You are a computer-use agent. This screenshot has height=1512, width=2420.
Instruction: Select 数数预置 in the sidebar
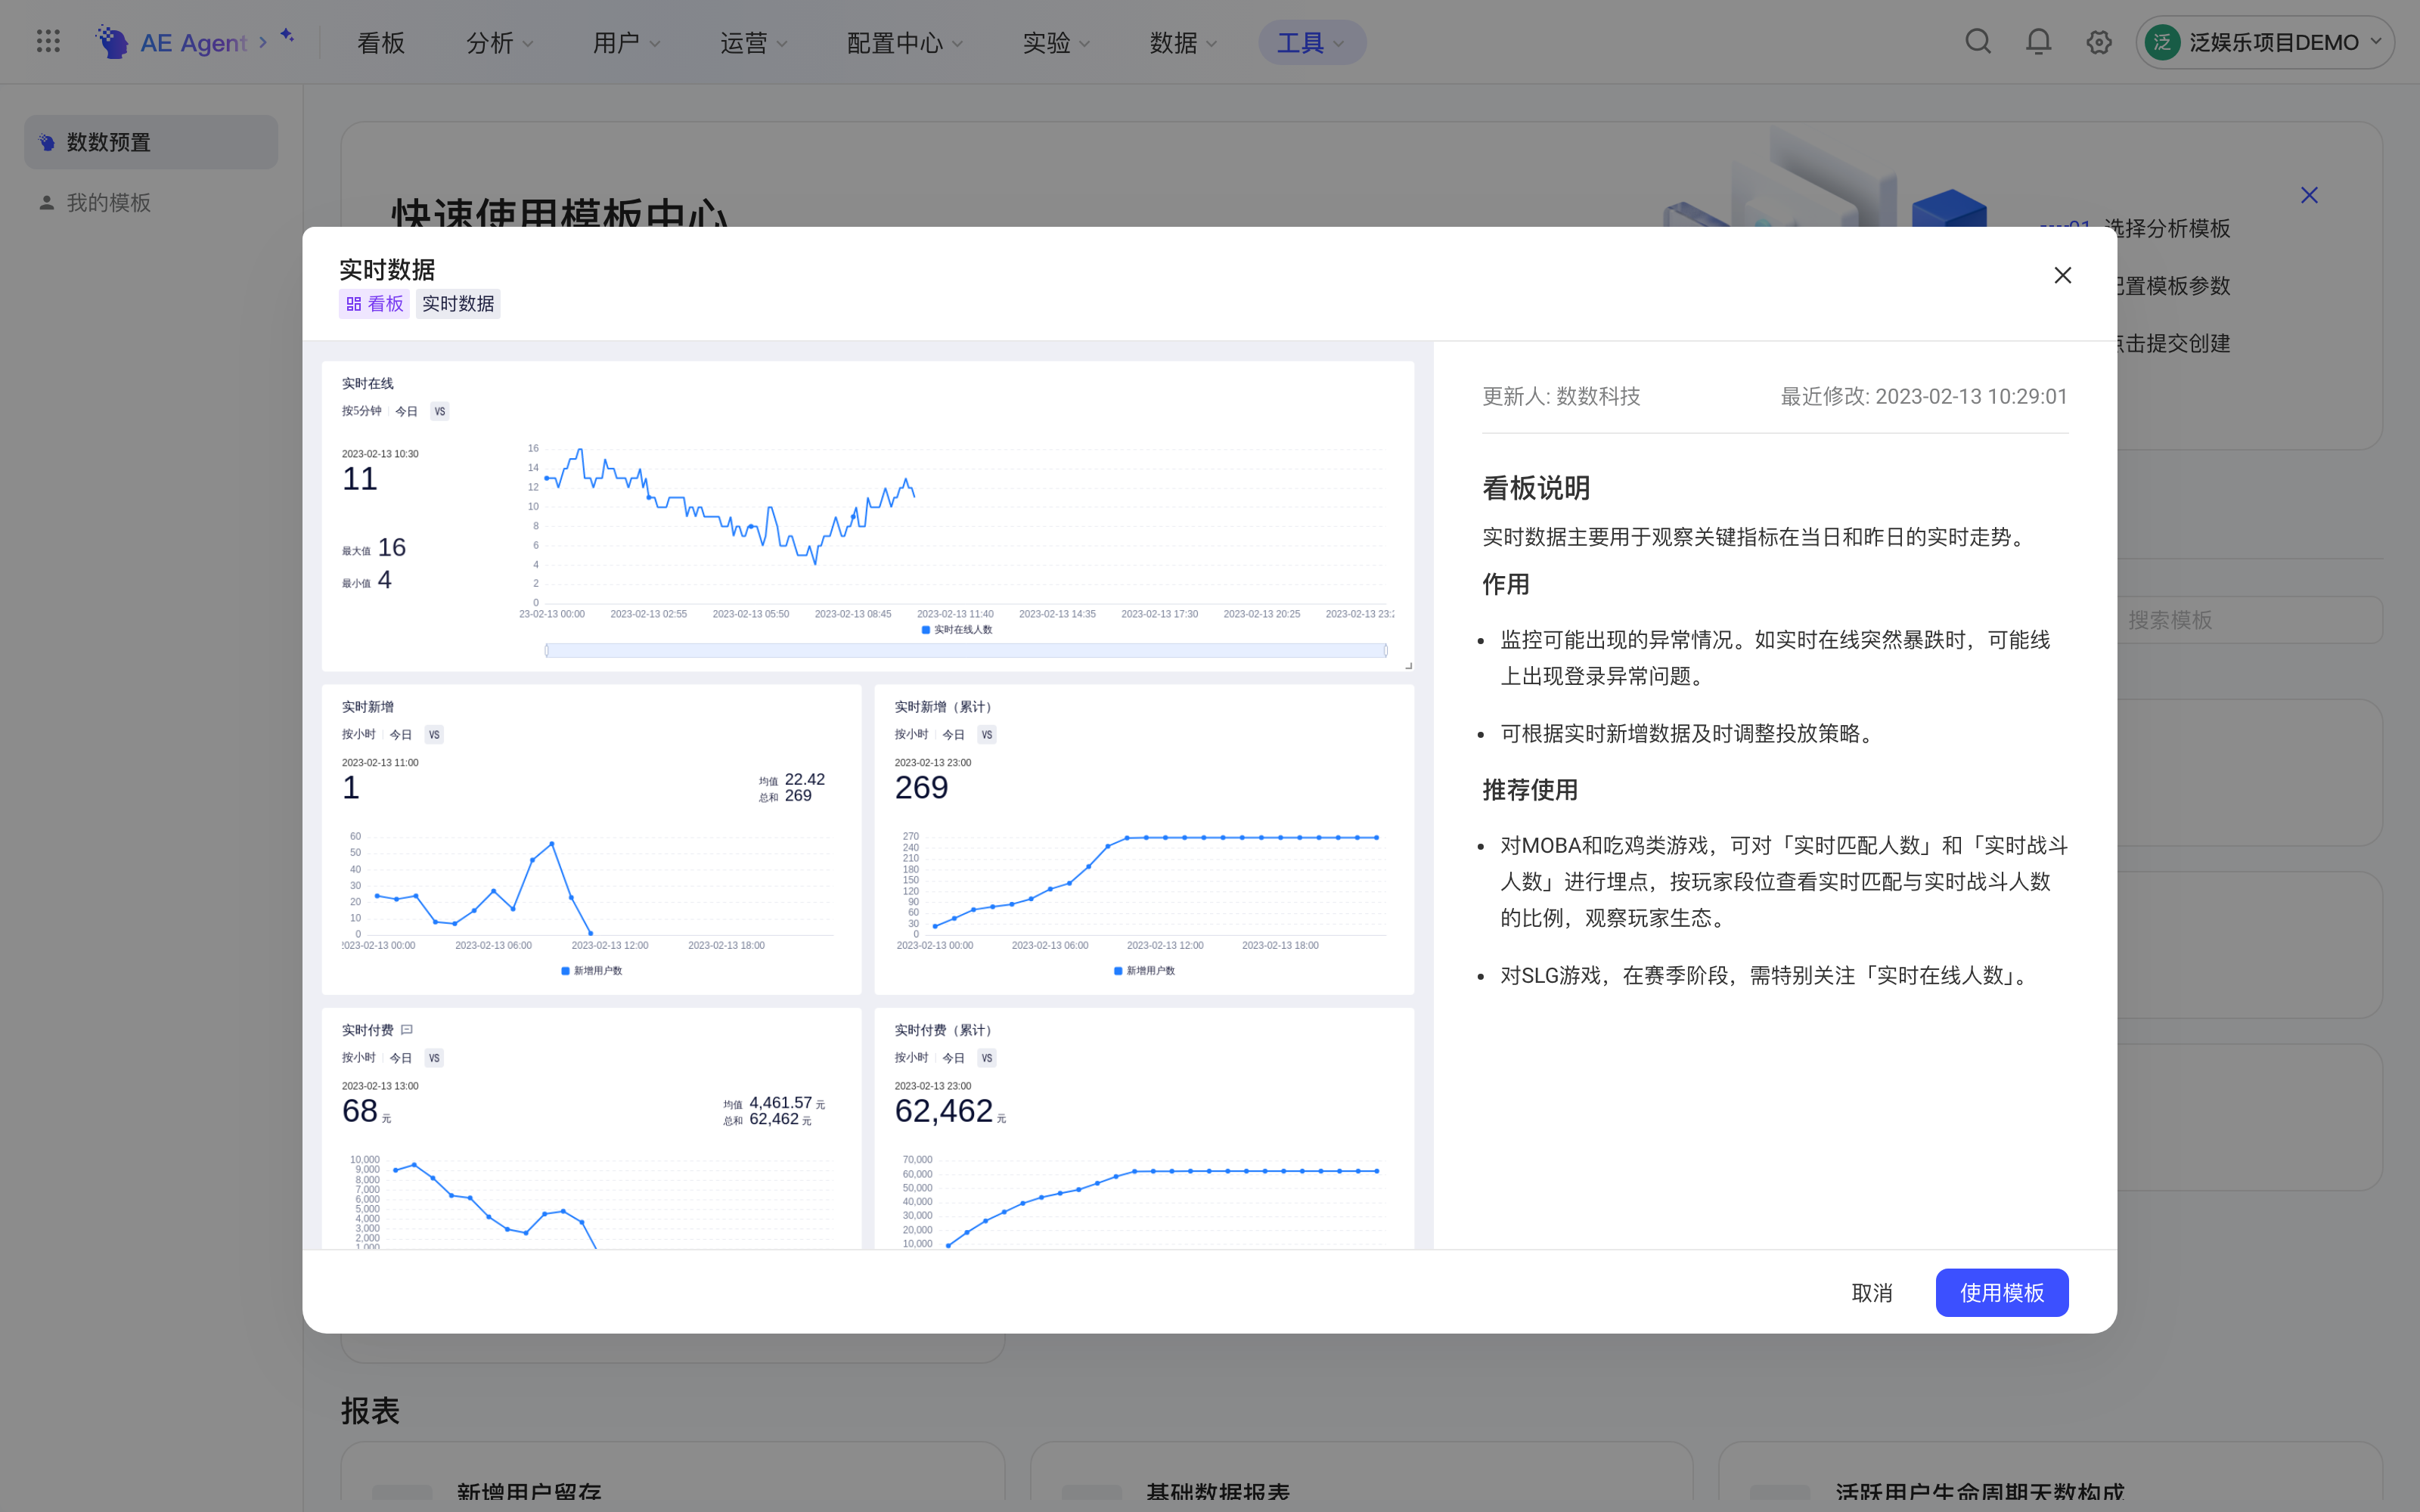151,142
